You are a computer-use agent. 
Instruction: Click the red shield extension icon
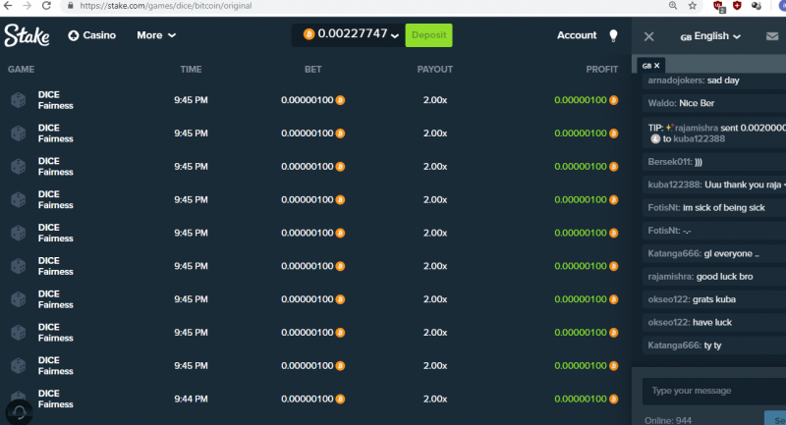[737, 6]
